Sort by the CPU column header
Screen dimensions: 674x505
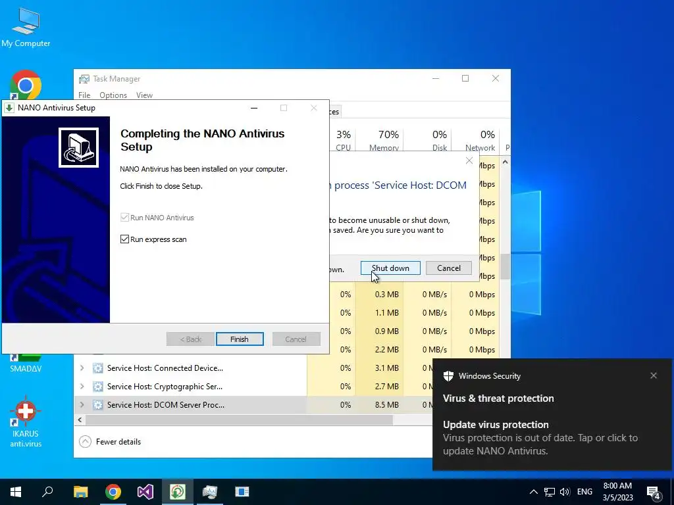click(343, 141)
